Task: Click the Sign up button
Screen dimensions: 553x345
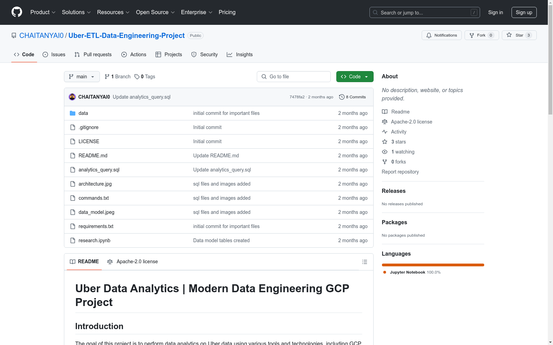Action: [524, 12]
